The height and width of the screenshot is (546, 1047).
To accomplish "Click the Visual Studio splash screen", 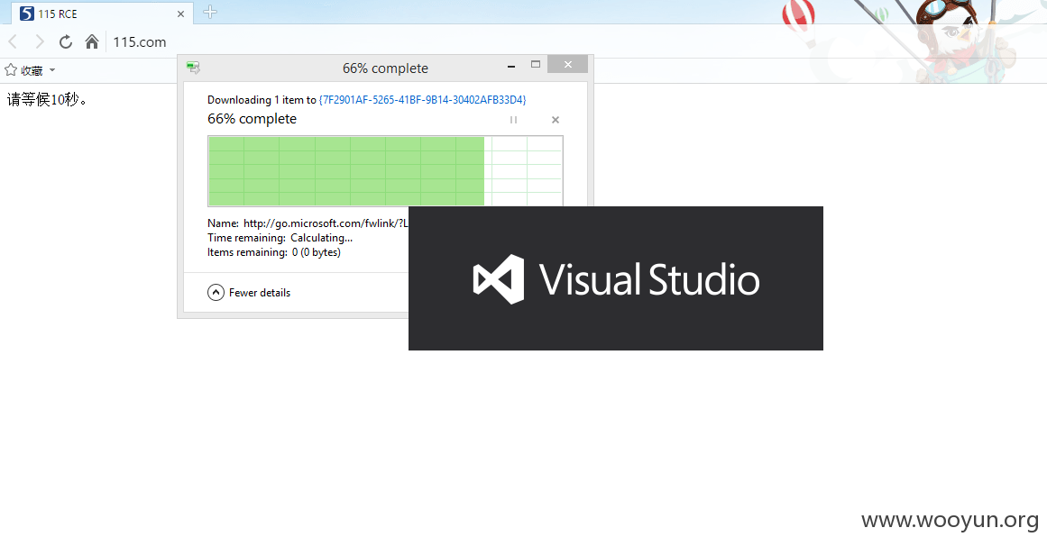I will coord(616,278).
